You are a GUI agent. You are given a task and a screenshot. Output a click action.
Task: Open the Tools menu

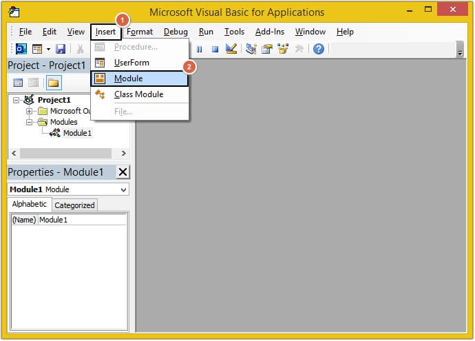point(234,32)
